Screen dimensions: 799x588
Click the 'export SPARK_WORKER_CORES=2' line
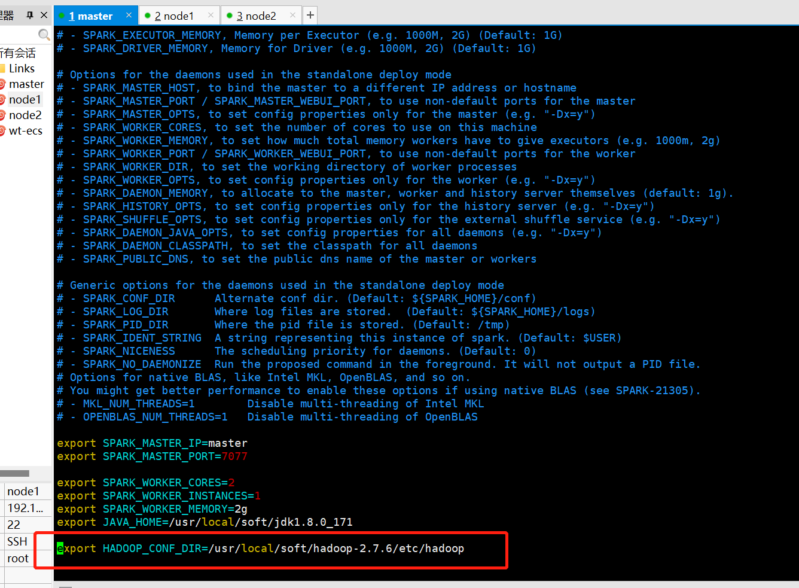(145, 483)
